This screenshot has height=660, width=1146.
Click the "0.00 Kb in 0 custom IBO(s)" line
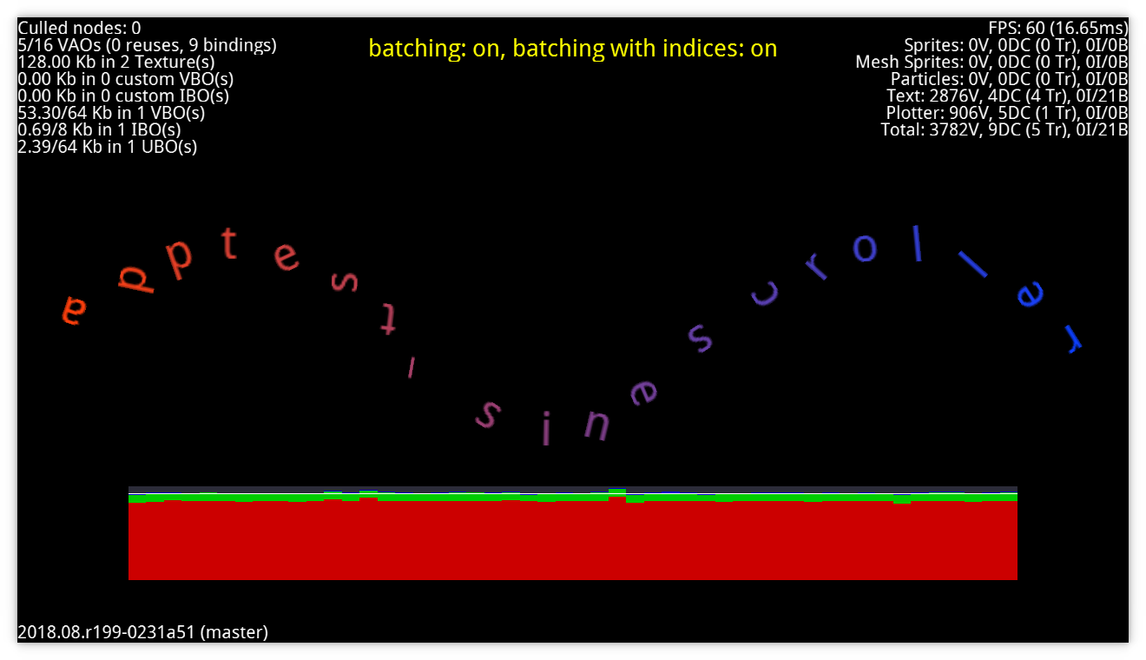tap(123, 96)
